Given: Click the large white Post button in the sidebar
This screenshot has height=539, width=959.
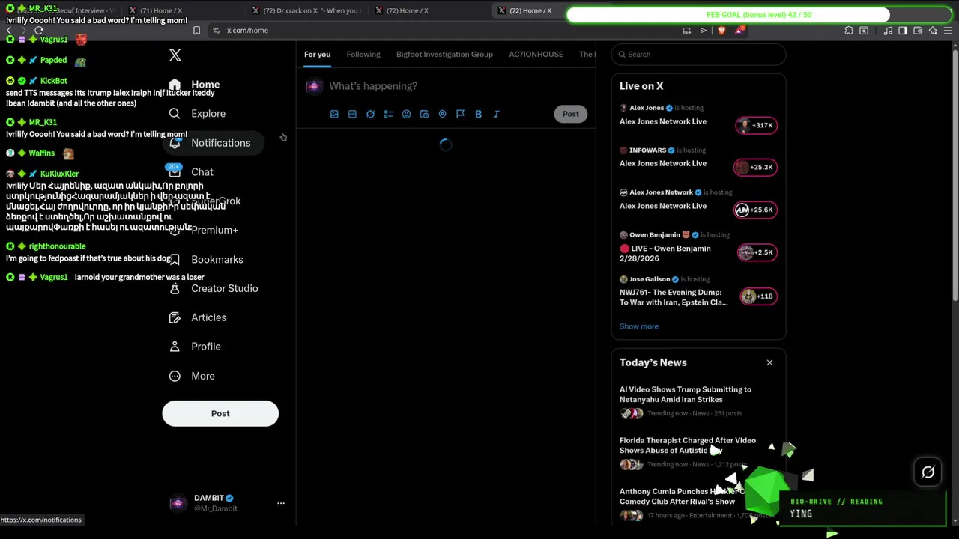Looking at the screenshot, I should [220, 413].
